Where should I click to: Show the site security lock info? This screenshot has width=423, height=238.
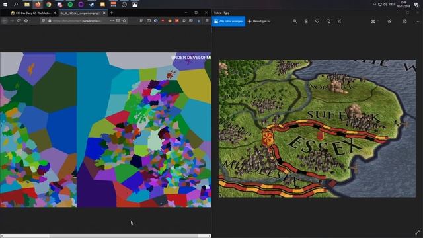(50, 20)
